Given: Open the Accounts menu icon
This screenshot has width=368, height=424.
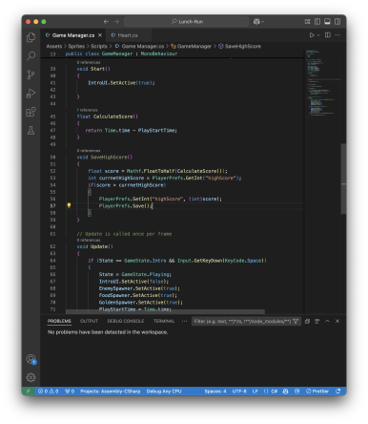Looking at the screenshot, I should click(x=31, y=359).
